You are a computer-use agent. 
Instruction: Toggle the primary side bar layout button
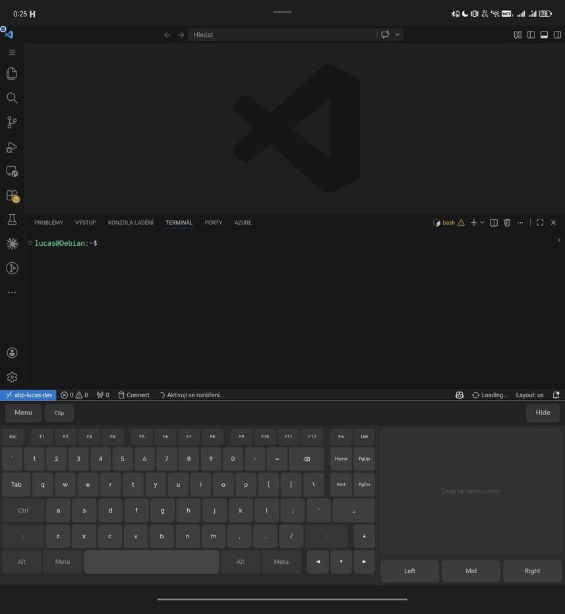point(531,35)
